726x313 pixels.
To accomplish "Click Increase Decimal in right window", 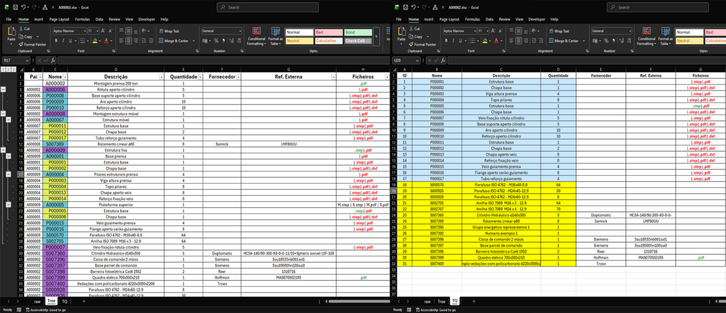I will 623,40.
